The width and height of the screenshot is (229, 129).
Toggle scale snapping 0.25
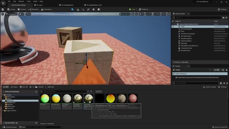click(157, 14)
